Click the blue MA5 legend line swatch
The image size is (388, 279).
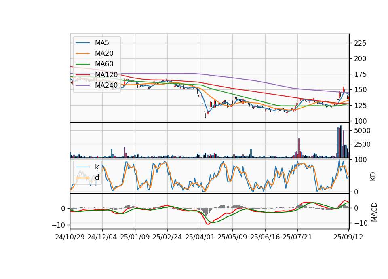[82, 43]
